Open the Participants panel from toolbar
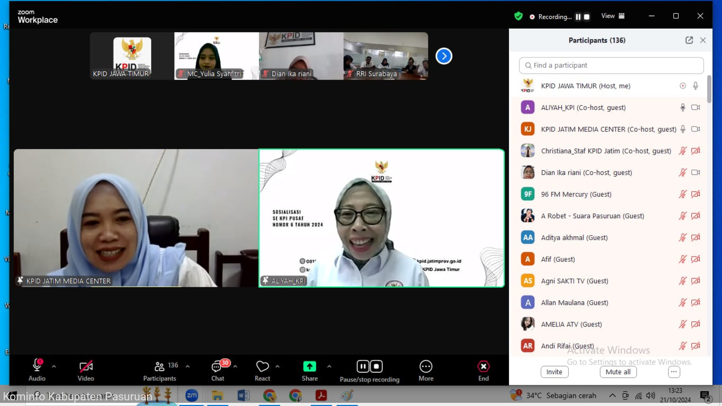 (x=160, y=367)
